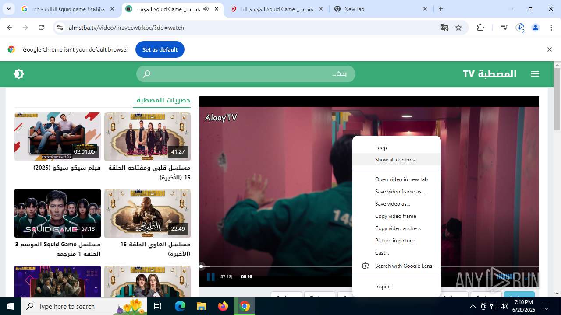
Task: Go back with browser back arrow
Action: pos(10,28)
